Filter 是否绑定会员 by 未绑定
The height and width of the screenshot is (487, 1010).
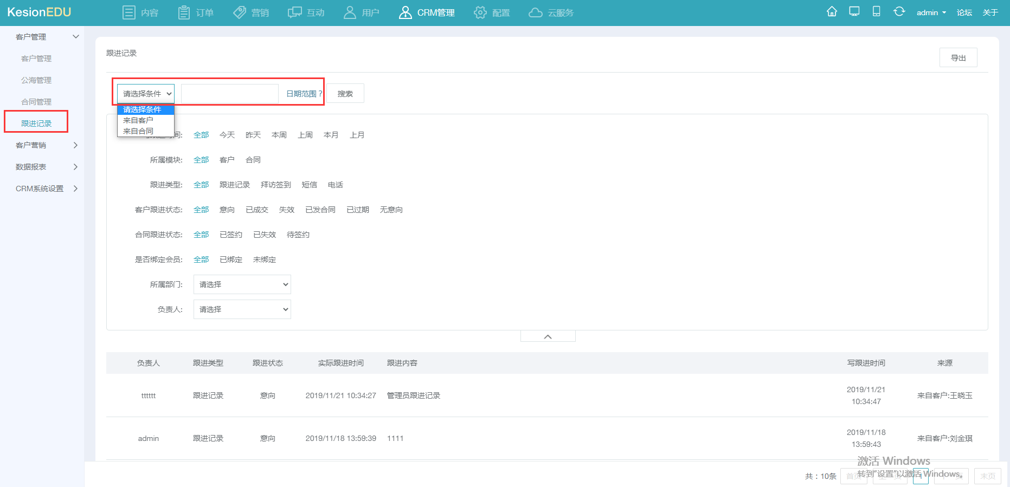[265, 259]
